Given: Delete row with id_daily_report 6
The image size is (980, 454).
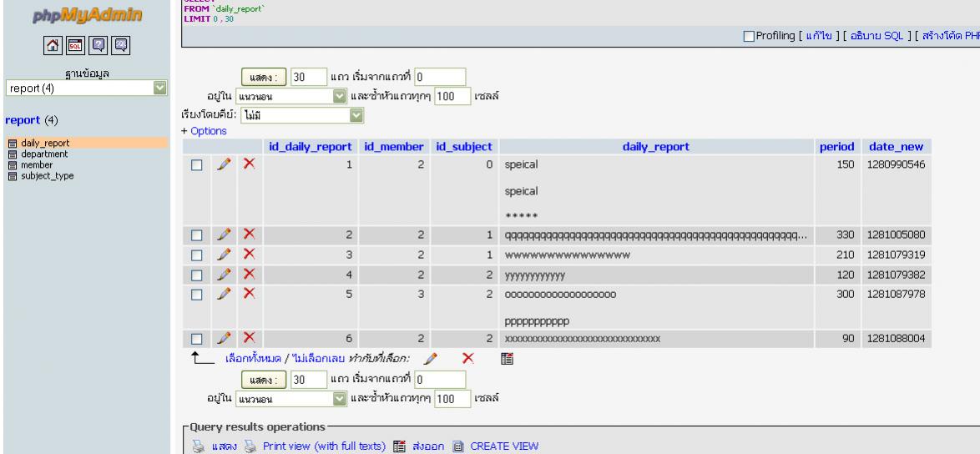Looking at the screenshot, I should pos(250,338).
